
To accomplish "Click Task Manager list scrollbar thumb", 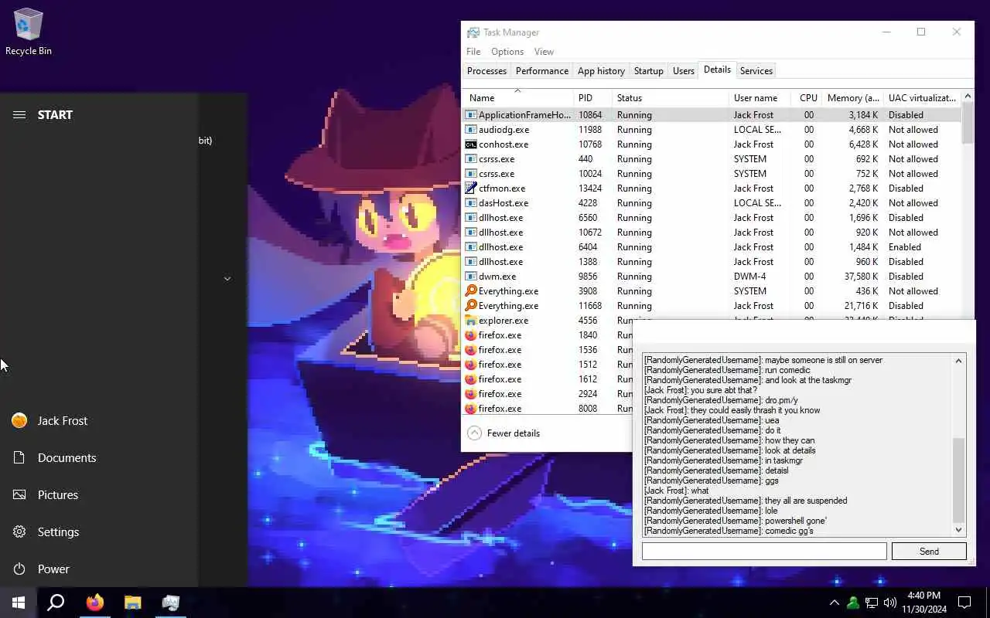I will (x=968, y=124).
